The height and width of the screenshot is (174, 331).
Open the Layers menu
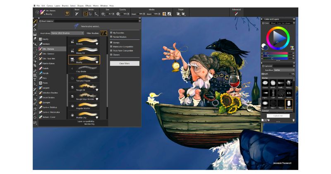click(x=57, y=6)
